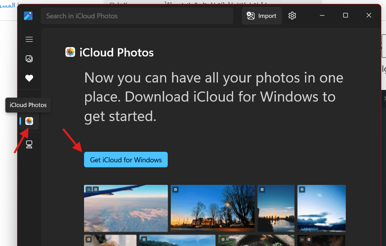Open the All Photos gallery sidebar icon
The image size is (386, 246).
point(29,59)
